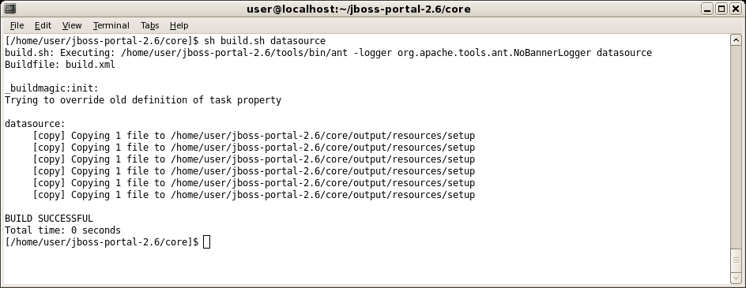Click the scrollbar down arrow
Screen dimensions: 746x288
click(x=736, y=279)
